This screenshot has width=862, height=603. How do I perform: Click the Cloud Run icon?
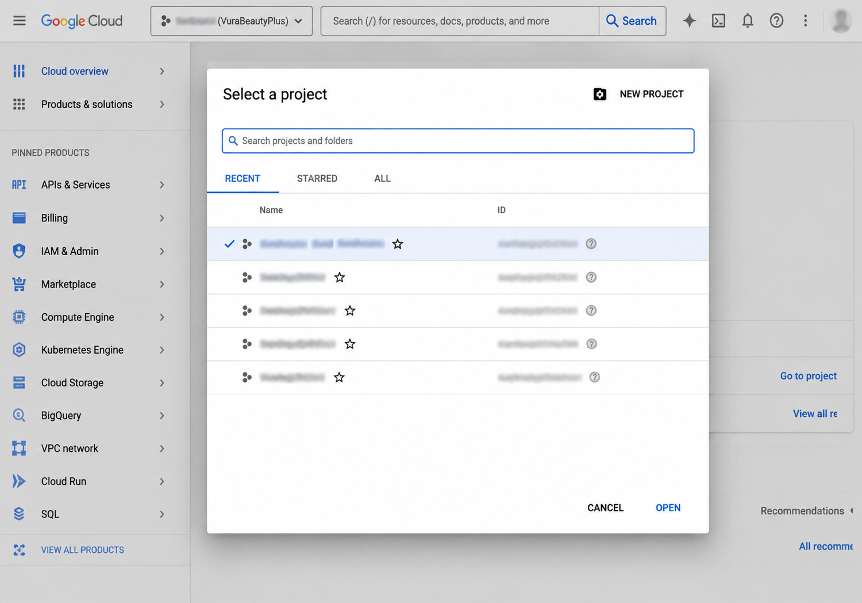[19, 481]
